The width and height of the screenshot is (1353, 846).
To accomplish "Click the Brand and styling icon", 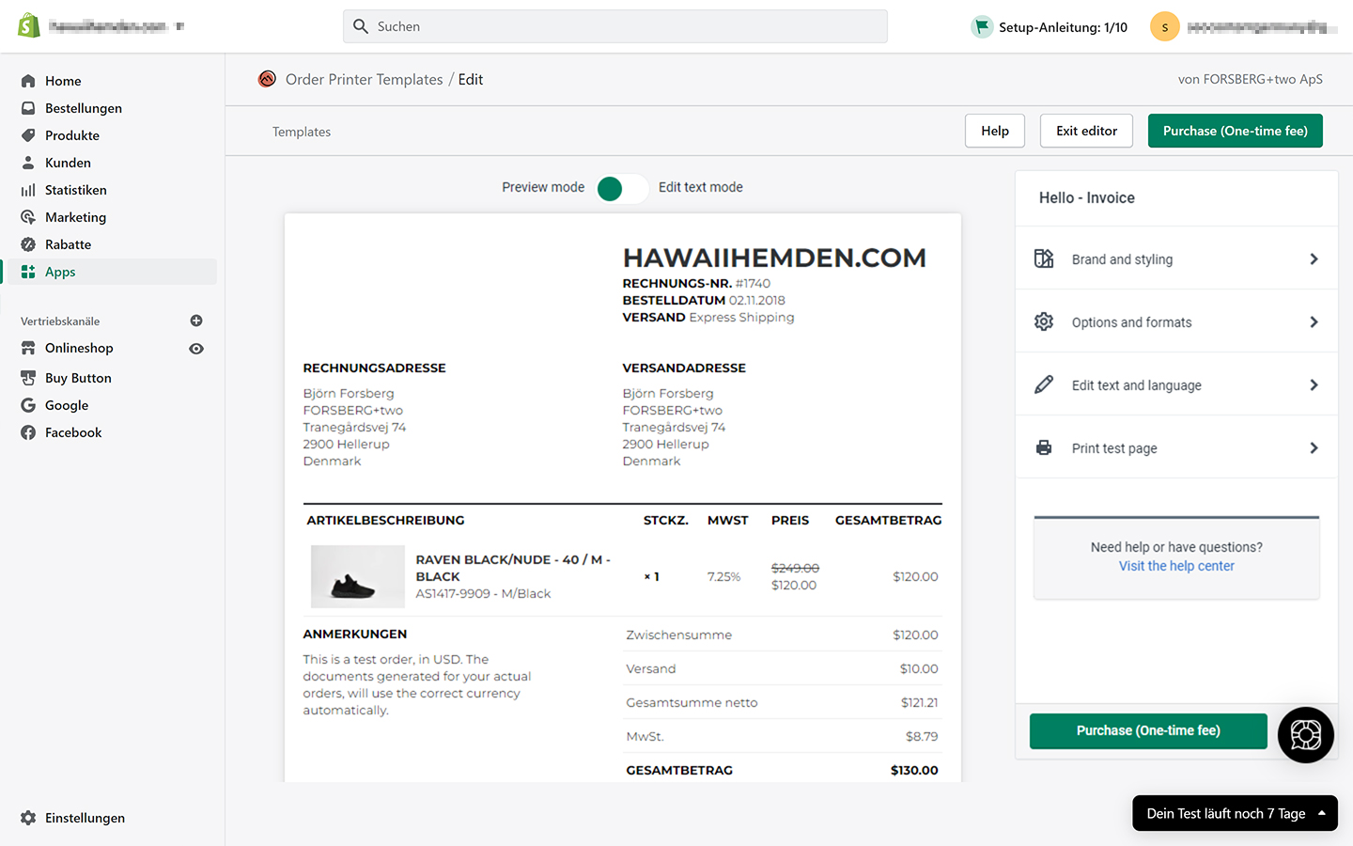I will (x=1044, y=258).
